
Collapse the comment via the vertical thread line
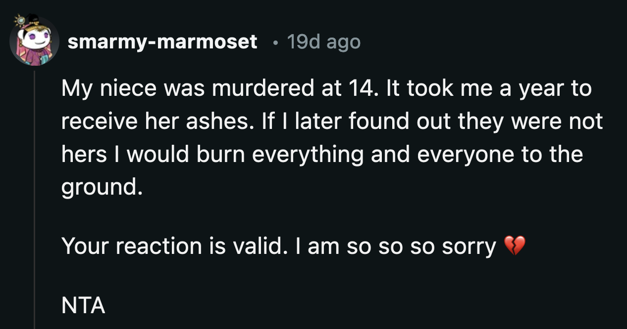pyautogui.click(x=34, y=198)
